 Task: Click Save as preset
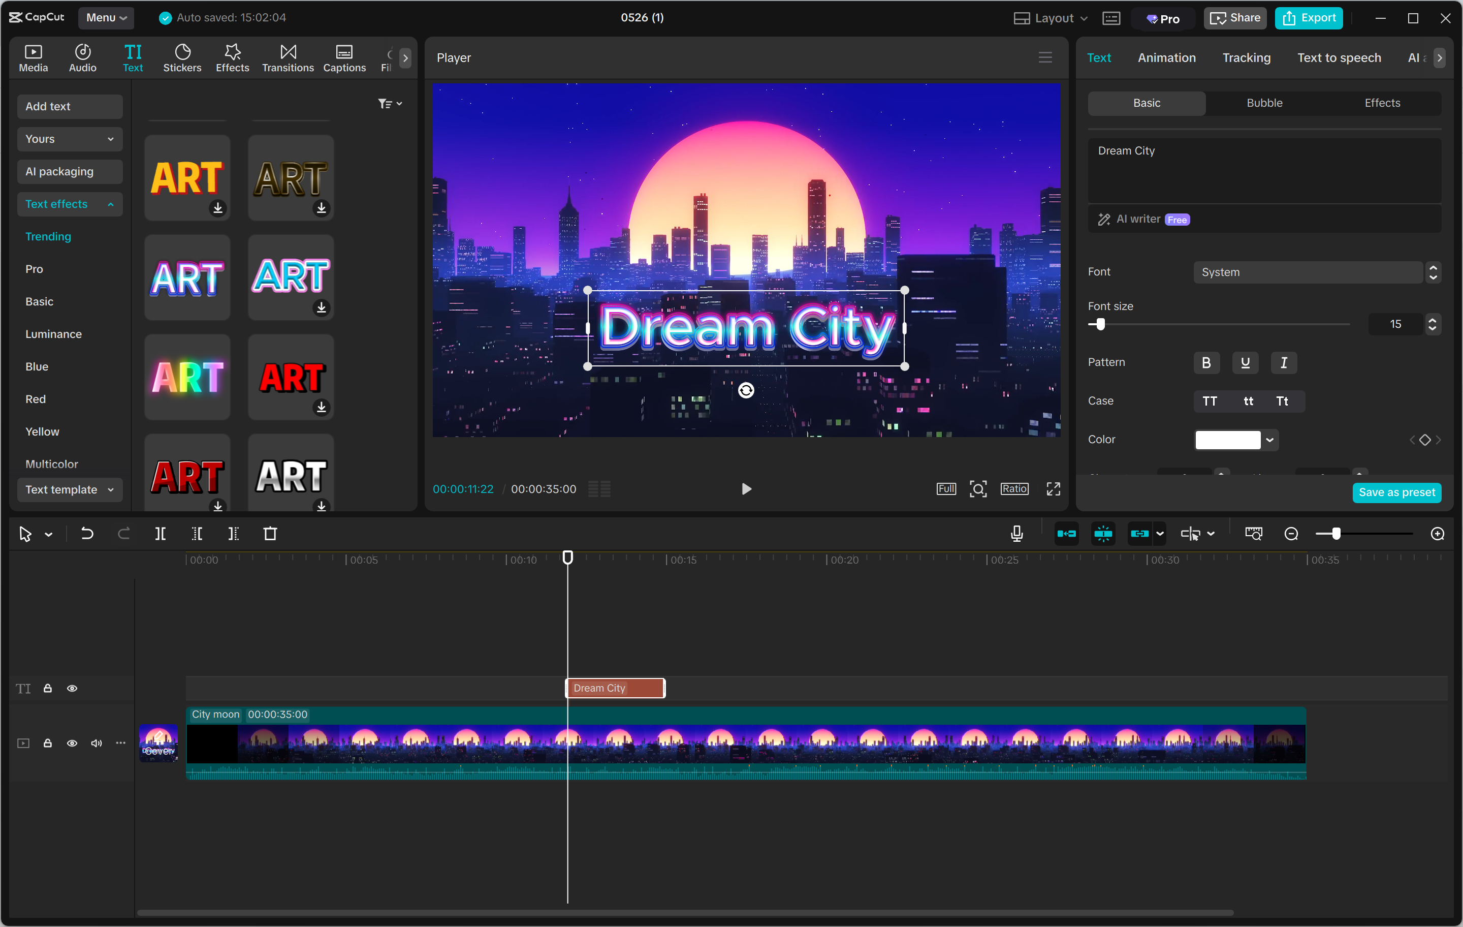pos(1397,492)
